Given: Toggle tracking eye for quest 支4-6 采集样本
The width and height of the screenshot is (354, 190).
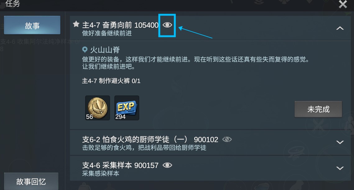Looking at the screenshot, I should (167, 165).
